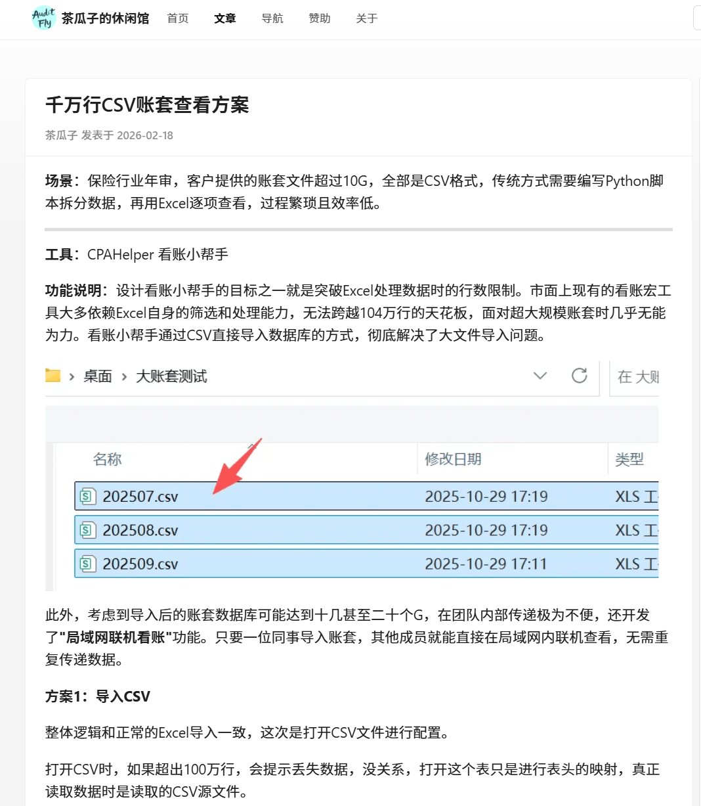Sort files by the 类型 column header
The image size is (701, 806).
click(629, 459)
